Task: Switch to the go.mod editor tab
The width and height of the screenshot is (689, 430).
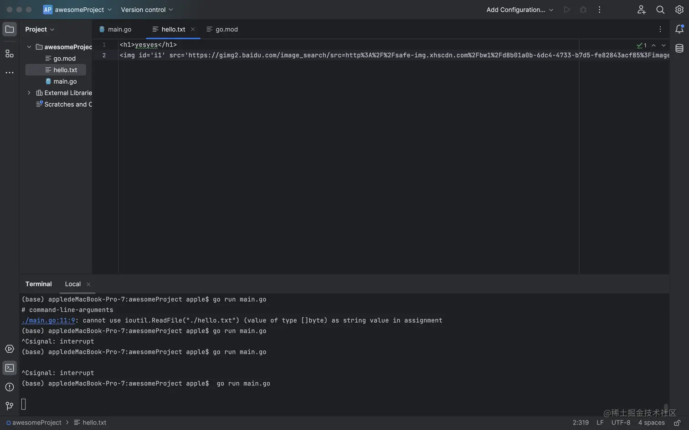Action: coord(222,29)
